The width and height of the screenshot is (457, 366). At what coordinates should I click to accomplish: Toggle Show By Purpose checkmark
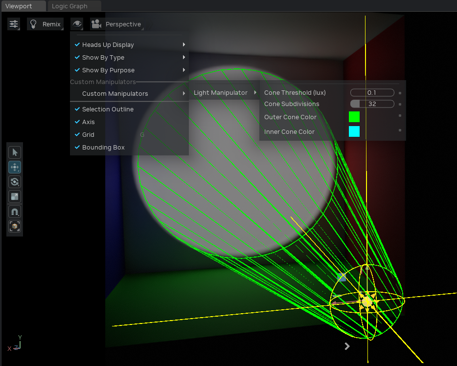(x=77, y=70)
